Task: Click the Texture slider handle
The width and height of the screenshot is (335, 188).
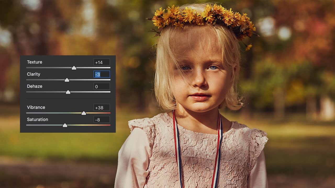Action: (x=74, y=68)
